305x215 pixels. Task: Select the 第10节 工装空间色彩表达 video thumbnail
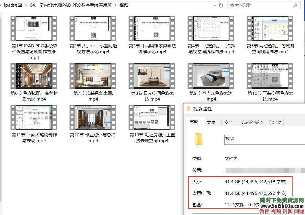click(270, 76)
